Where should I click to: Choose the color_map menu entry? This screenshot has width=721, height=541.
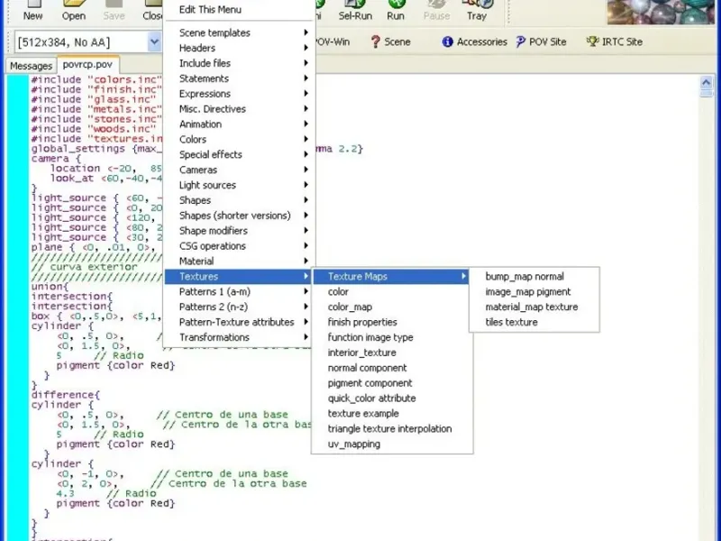[x=350, y=307]
